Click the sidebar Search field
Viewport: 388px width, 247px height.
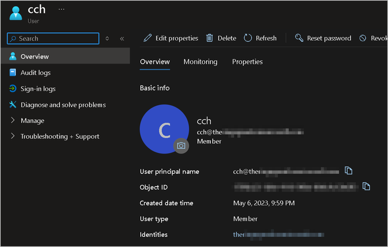[x=53, y=39]
